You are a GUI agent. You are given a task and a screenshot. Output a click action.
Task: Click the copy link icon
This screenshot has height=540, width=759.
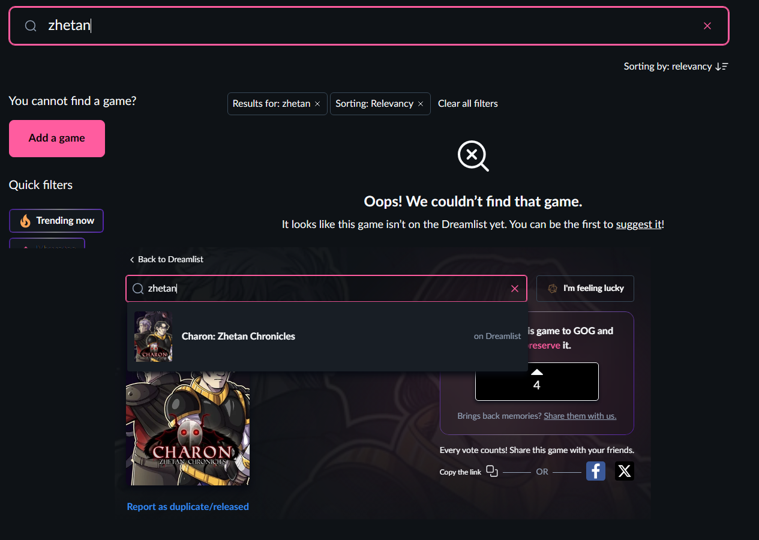click(492, 472)
